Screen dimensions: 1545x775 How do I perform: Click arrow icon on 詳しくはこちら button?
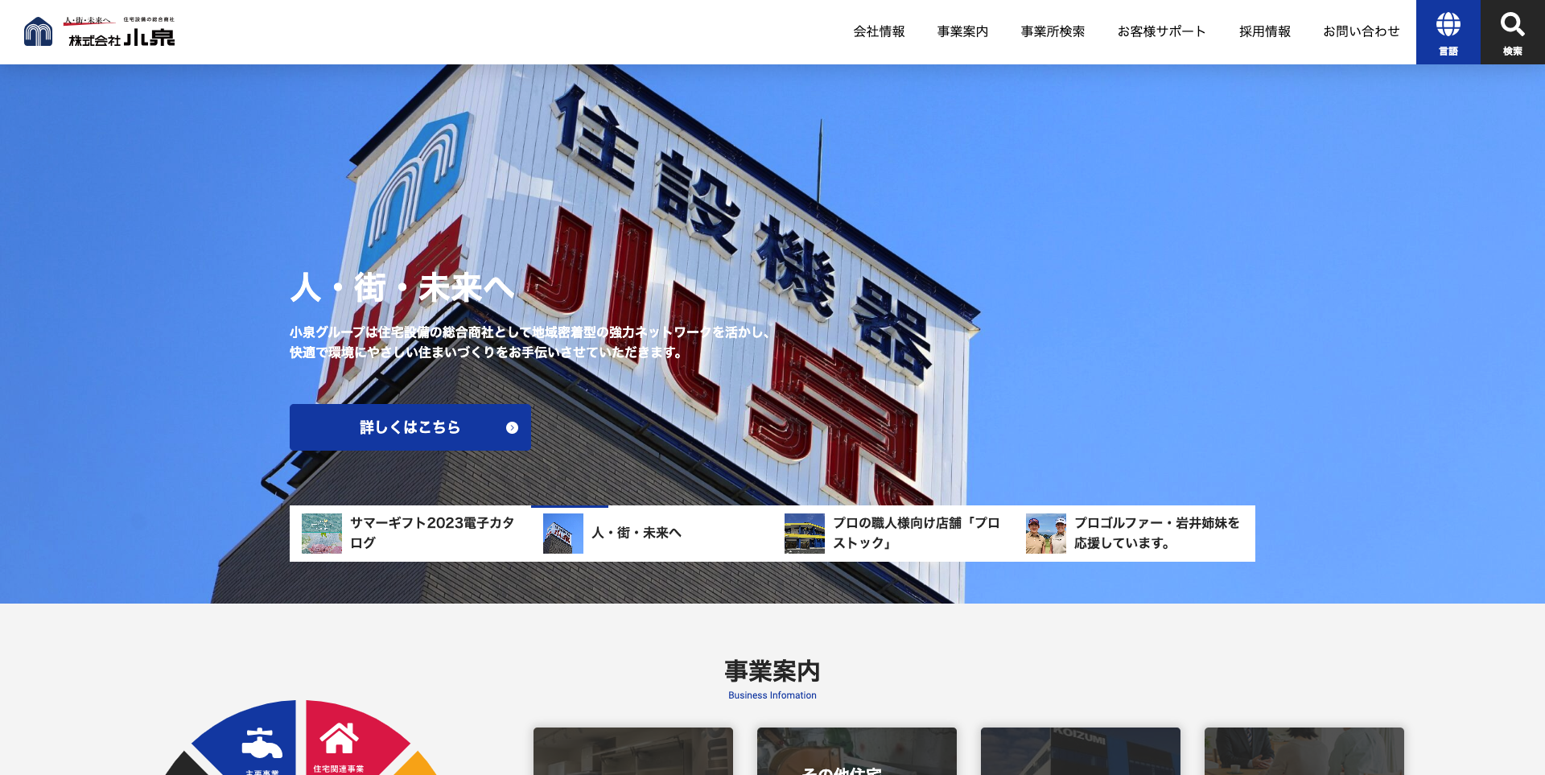tap(512, 427)
